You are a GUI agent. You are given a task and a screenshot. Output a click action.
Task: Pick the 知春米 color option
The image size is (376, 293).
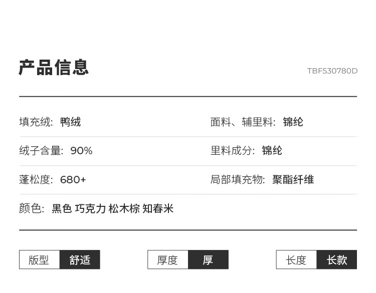[157, 209]
